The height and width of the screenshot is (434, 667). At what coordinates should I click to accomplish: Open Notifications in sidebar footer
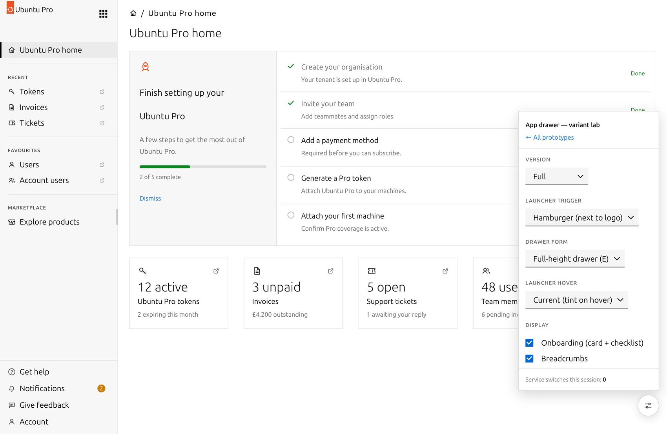59,388
